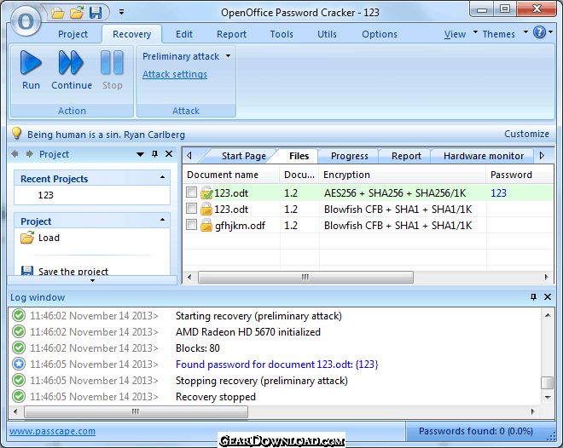
Task: Pin the Log window
Action: click(x=533, y=296)
